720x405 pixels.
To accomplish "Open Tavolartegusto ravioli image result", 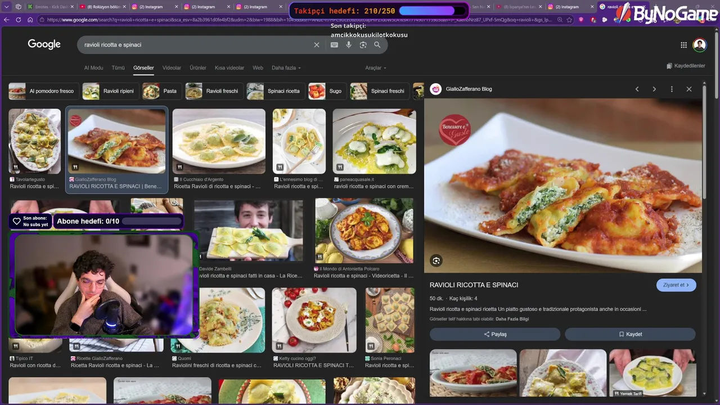I will [x=34, y=141].
